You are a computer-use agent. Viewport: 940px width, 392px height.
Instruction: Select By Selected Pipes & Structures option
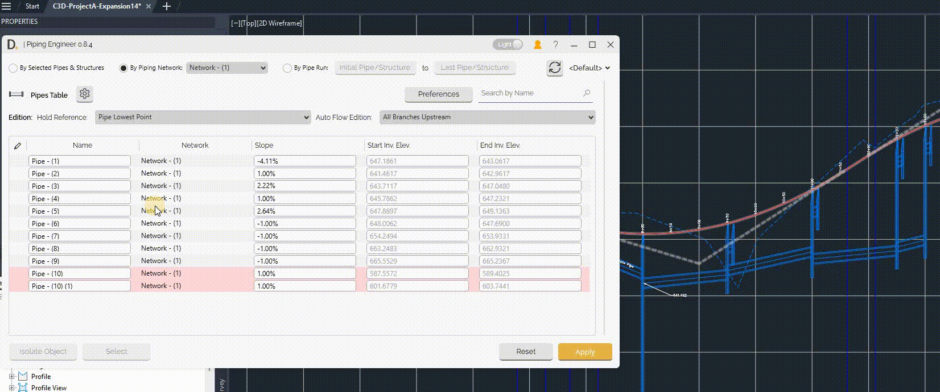[x=13, y=68]
